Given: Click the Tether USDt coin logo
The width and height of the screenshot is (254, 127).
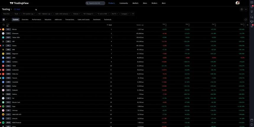Looking at the screenshot, I should coord(3,37).
